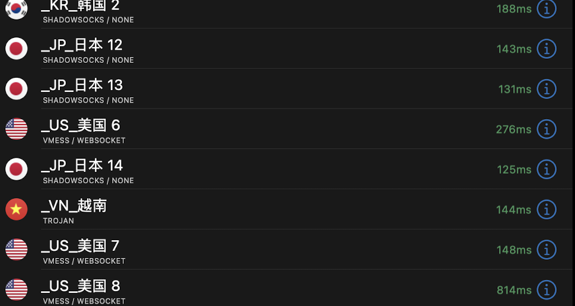The height and width of the screenshot is (306, 575).
Task: Click US flag beside _US_美国 6
Action: 17,129
